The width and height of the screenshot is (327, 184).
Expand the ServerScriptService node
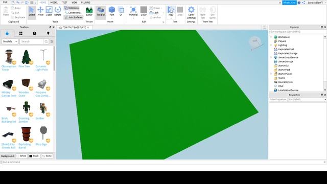[x=271, y=57]
